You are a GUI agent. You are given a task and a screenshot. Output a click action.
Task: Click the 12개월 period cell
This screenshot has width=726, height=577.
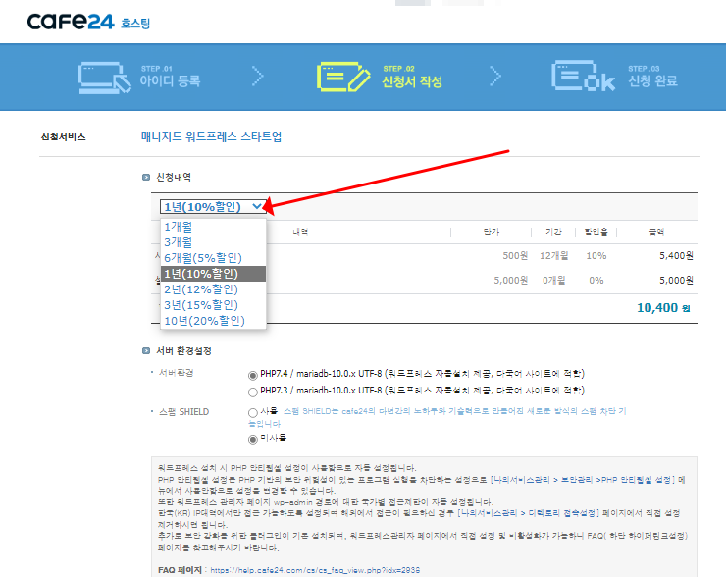click(x=553, y=255)
